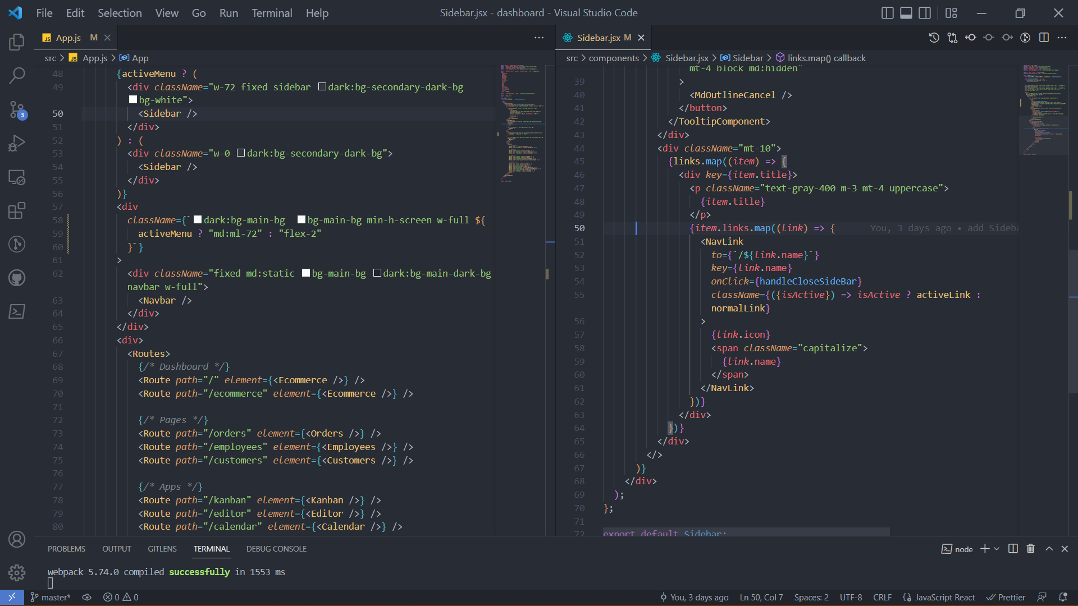
Task: Kill the terminal with trash icon
Action: pyautogui.click(x=1030, y=549)
